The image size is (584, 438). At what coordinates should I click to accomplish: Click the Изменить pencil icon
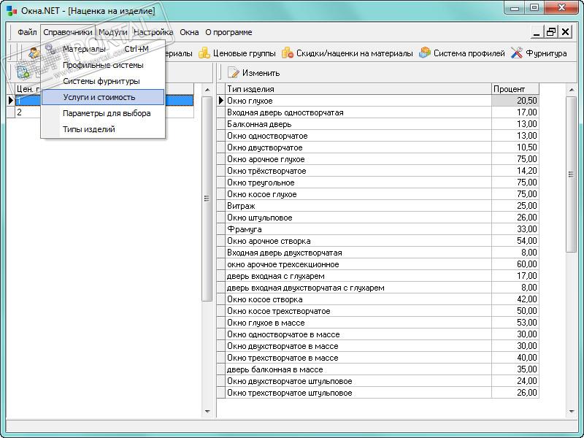click(x=233, y=72)
